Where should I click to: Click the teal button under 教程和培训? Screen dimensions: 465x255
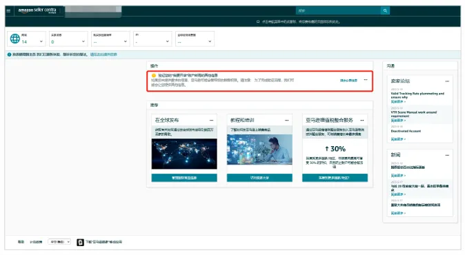point(259,178)
